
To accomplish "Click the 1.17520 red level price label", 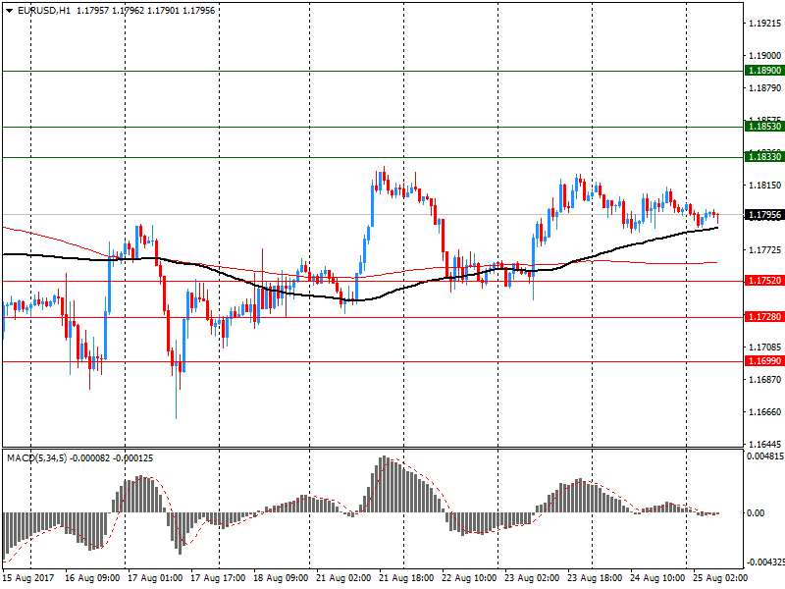I will [x=764, y=281].
